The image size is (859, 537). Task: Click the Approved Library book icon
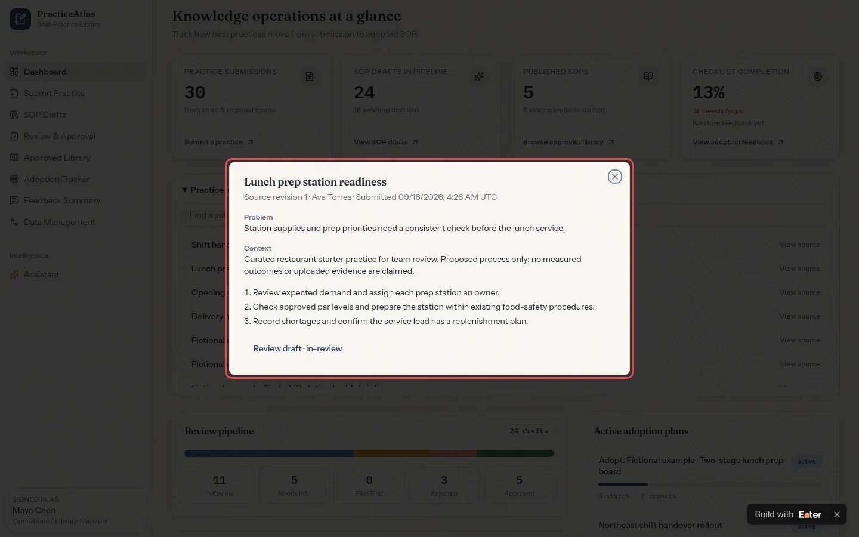(14, 158)
